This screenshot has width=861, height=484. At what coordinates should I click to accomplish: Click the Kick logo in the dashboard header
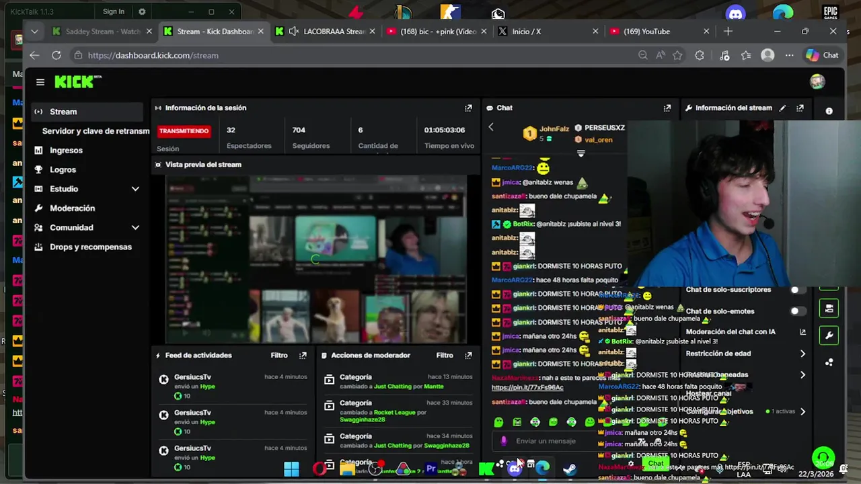click(78, 82)
